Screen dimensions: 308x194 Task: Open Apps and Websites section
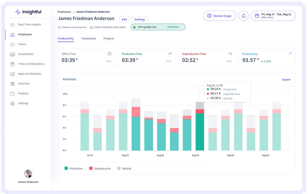[x=30, y=74]
